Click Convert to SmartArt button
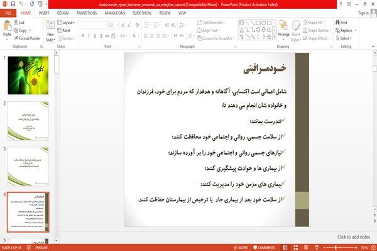This screenshot has width=377, height=251. tap(216, 38)
